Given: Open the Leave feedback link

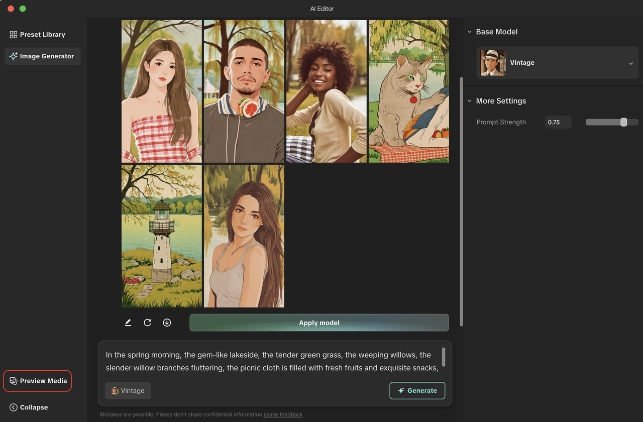Looking at the screenshot, I should coord(283,414).
